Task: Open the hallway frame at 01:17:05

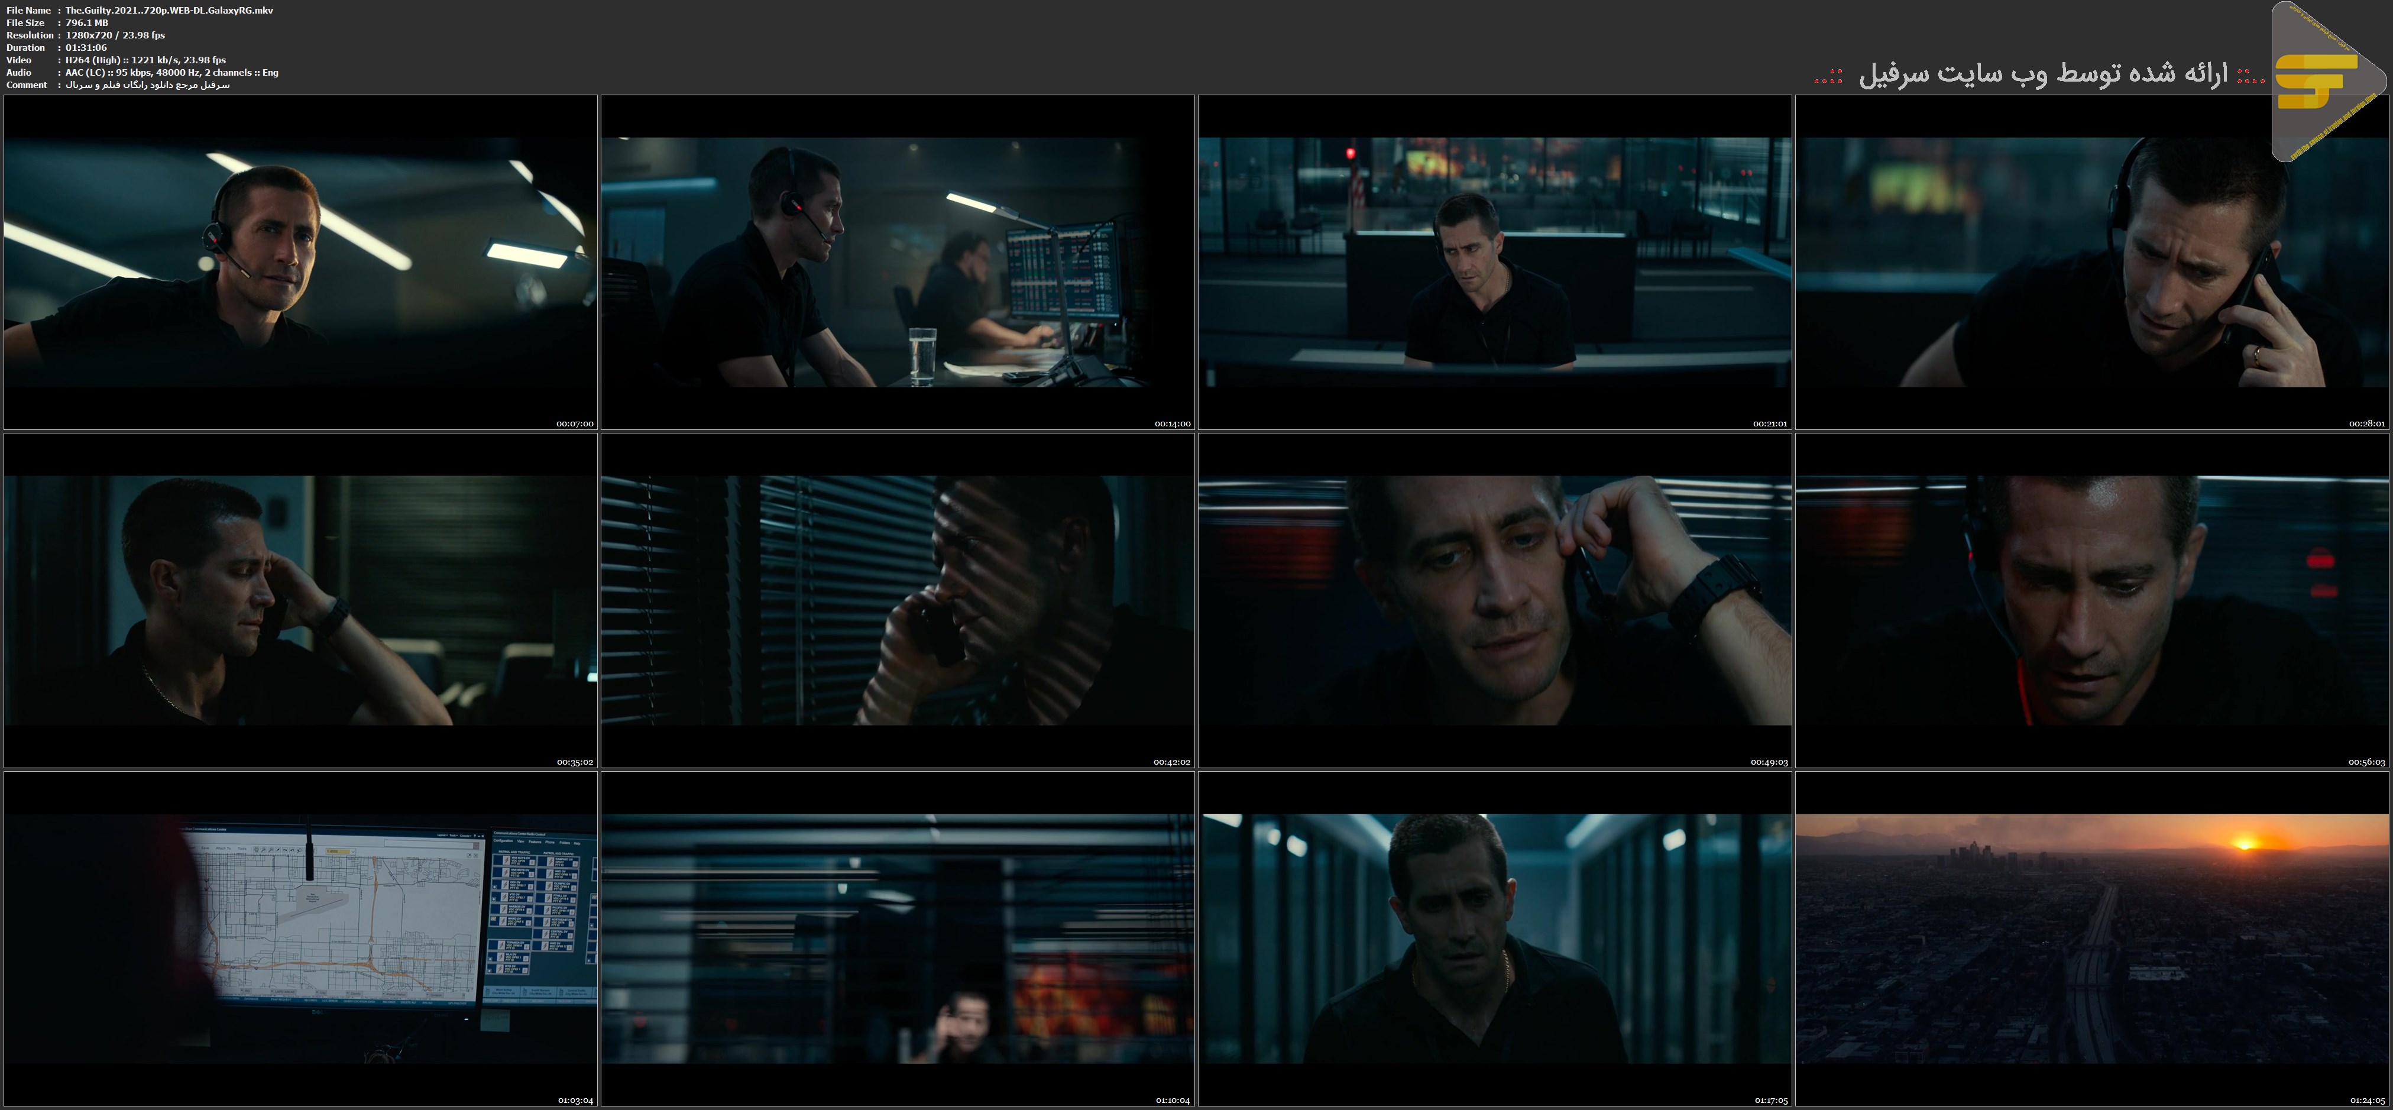Action: 1495,938
